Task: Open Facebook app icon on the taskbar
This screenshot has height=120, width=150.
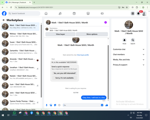Action: [x=31, y=113]
